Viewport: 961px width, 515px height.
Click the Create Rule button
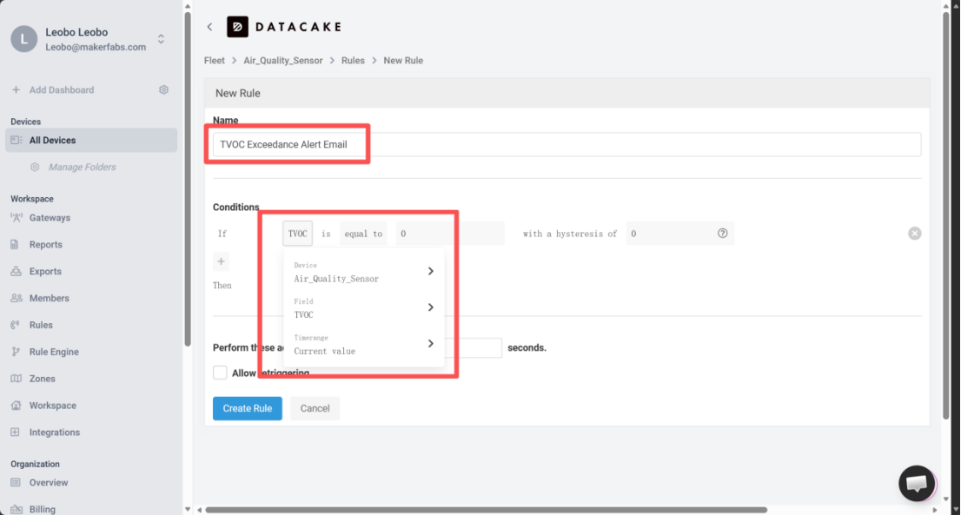[248, 408]
